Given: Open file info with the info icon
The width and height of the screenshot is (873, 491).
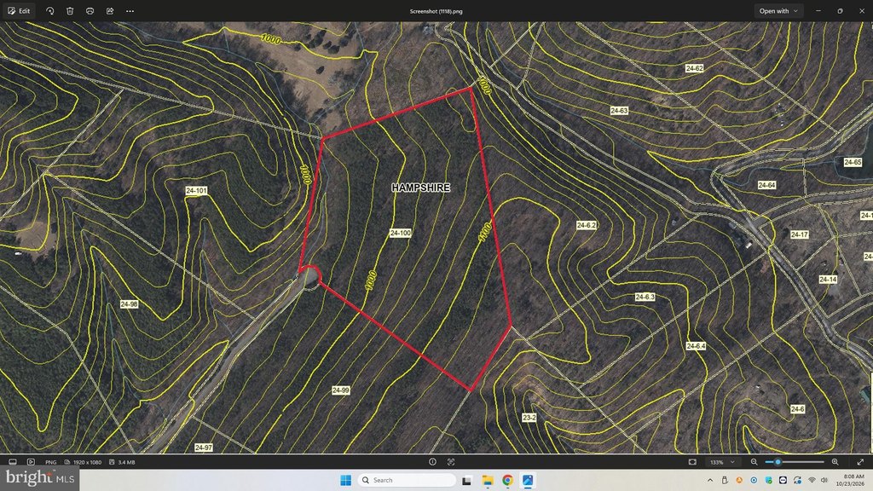Looking at the screenshot, I should (x=432, y=462).
